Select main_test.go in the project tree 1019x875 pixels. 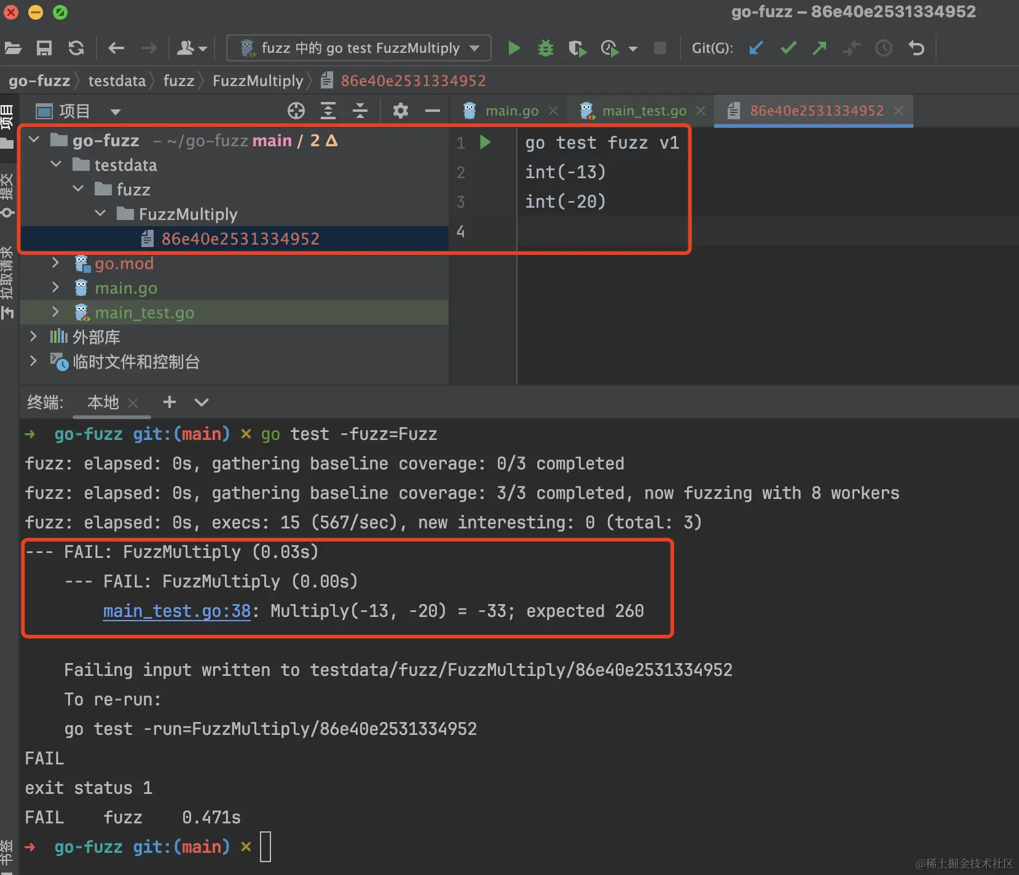[234, 312]
